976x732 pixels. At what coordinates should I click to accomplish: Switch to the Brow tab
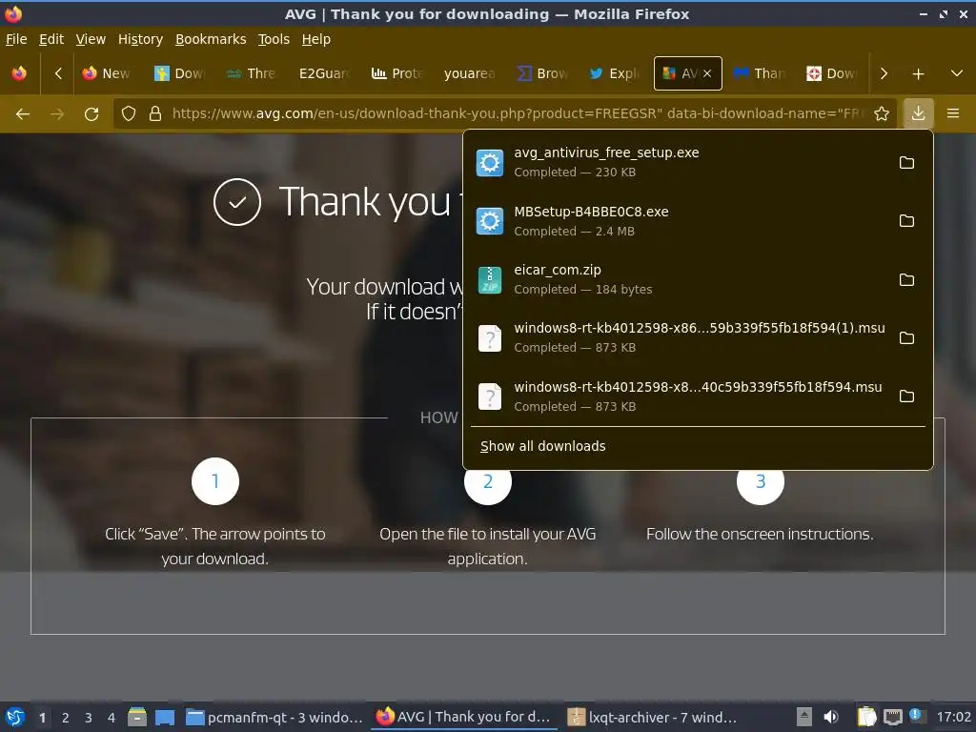541,73
